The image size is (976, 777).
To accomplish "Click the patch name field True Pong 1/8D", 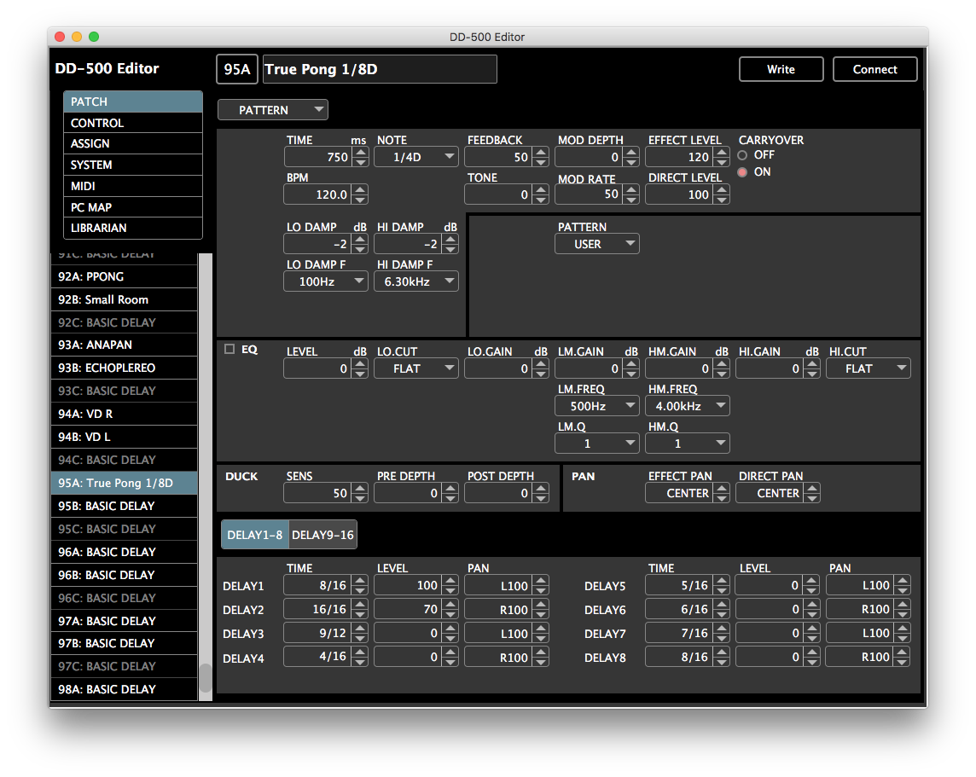I will coord(380,69).
